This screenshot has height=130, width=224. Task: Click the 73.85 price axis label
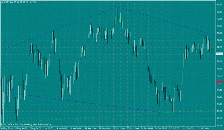tap(219, 97)
